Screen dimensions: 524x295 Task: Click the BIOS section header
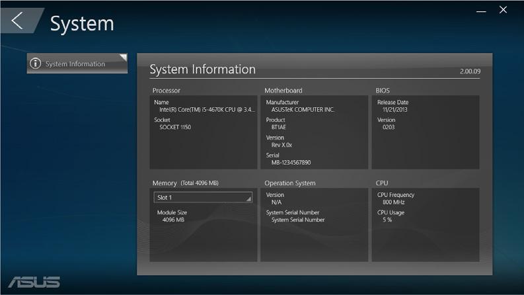click(383, 91)
